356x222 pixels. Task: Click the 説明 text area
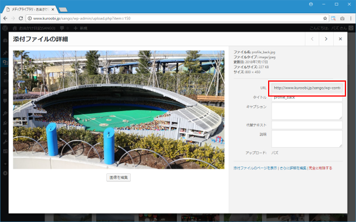pos(307,139)
